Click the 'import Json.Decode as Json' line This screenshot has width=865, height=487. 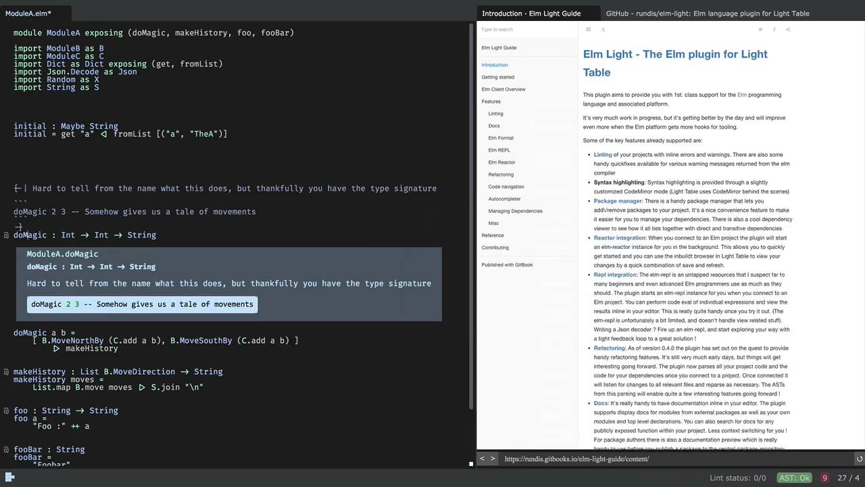click(x=75, y=72)
